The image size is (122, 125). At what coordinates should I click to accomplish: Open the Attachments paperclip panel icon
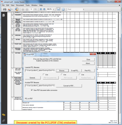coord(4,121)
